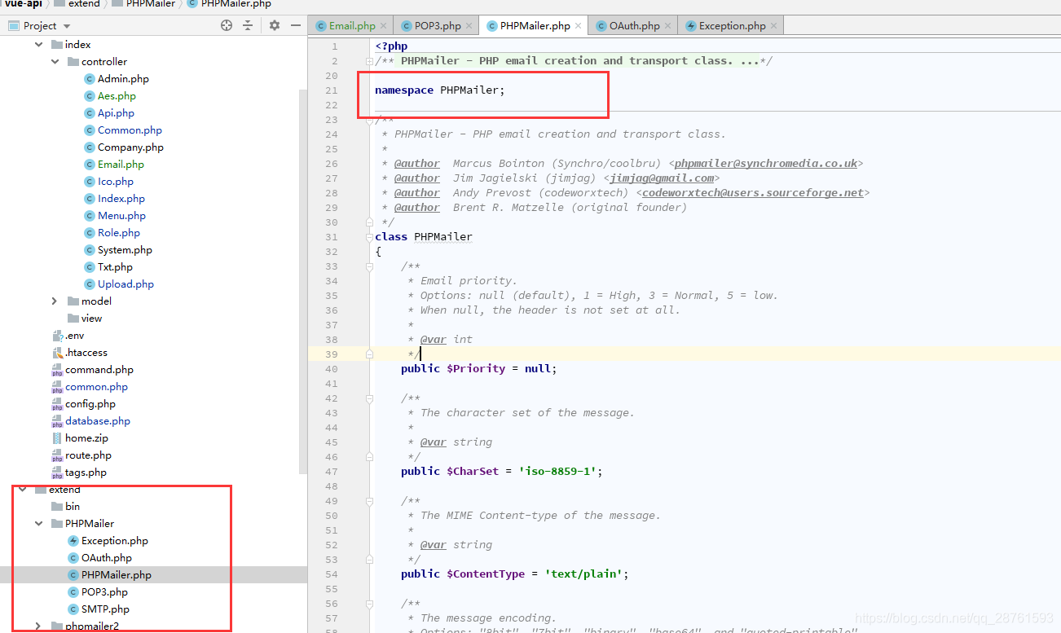
Task: Expand folded doc comment on line 2
Action: (369, 61)
